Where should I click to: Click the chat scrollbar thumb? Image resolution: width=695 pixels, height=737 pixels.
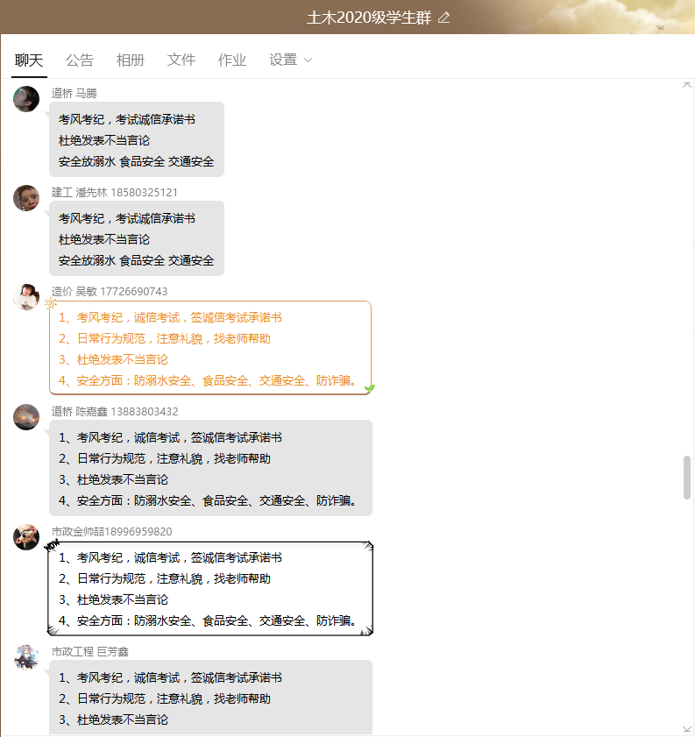pos(687,477)
